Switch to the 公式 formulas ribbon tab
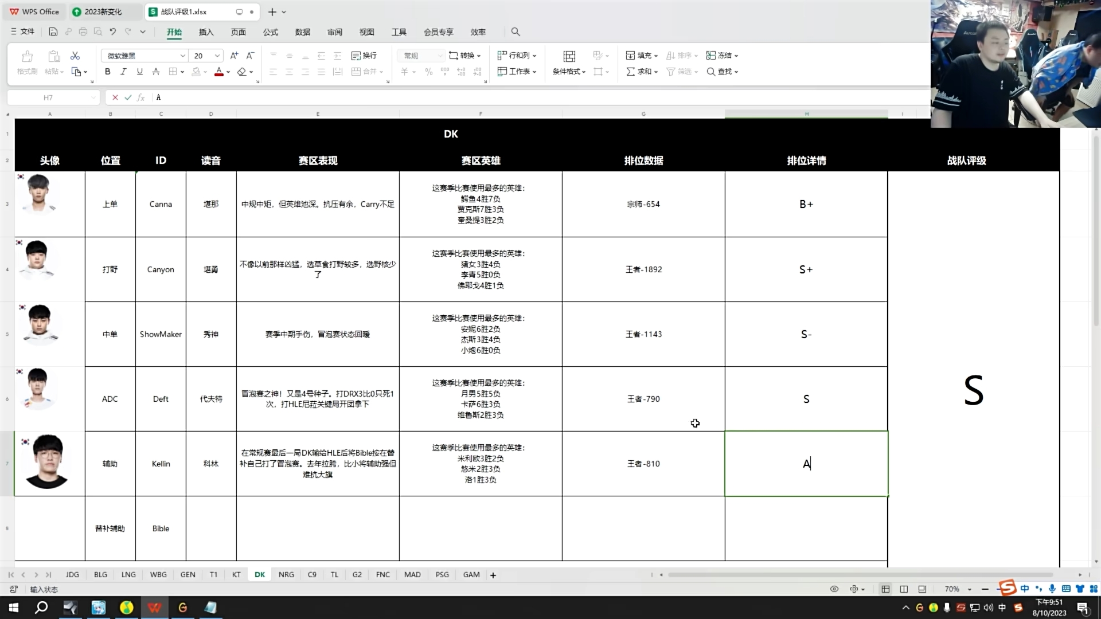Image resolution: width=1101 pixels, height=619 pixels. [270, 32]
